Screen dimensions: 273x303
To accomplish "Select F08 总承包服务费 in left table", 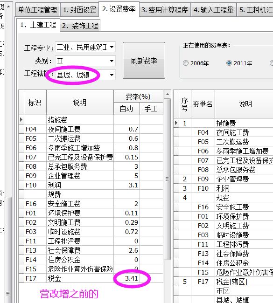I will point(91,166).
